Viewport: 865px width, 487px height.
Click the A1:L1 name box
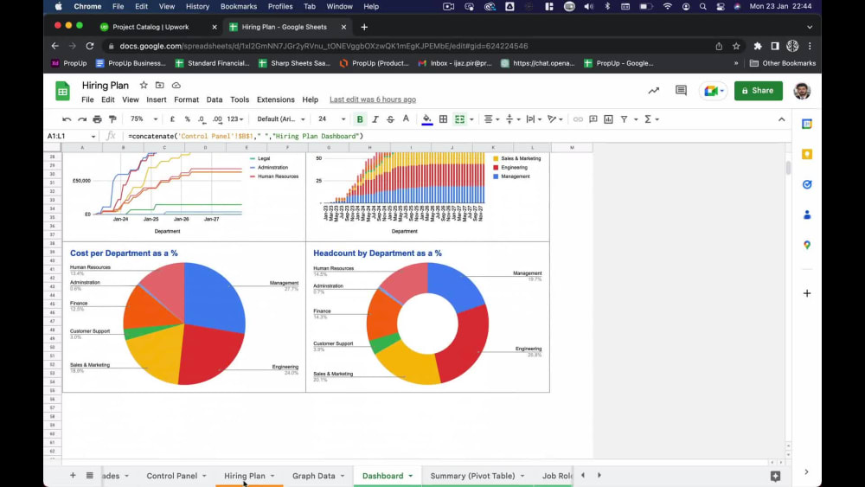(71, 136)
